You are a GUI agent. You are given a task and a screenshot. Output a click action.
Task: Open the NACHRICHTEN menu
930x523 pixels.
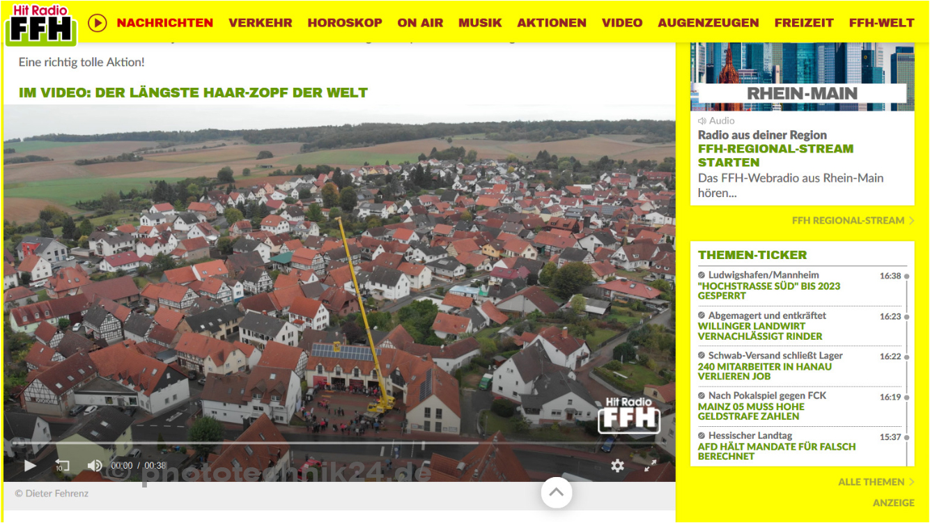coord(165,23)
